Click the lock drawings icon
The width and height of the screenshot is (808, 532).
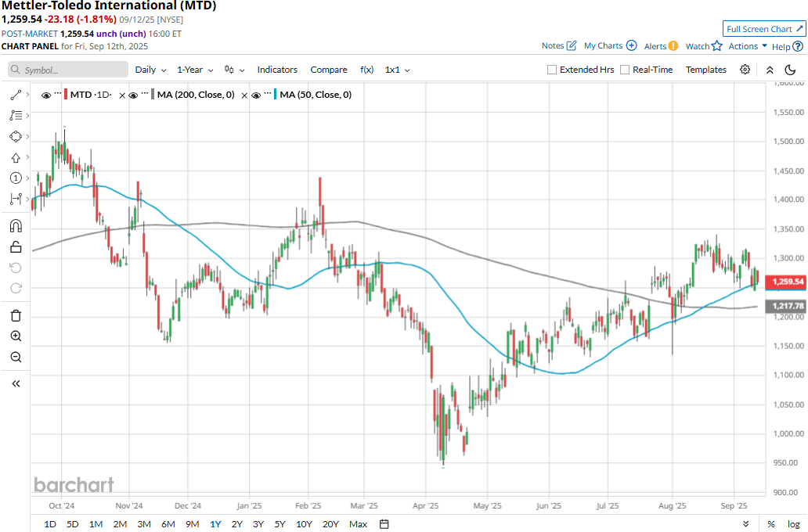16,247
